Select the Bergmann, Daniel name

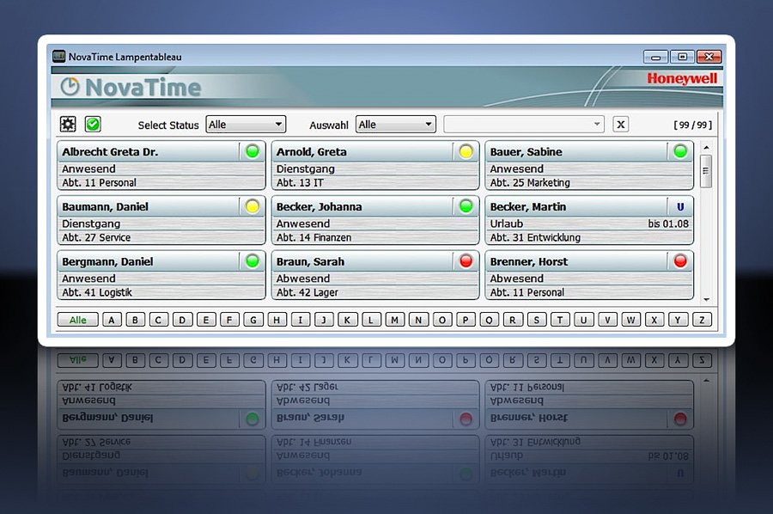pyautogui.click(x=107, y=261)
